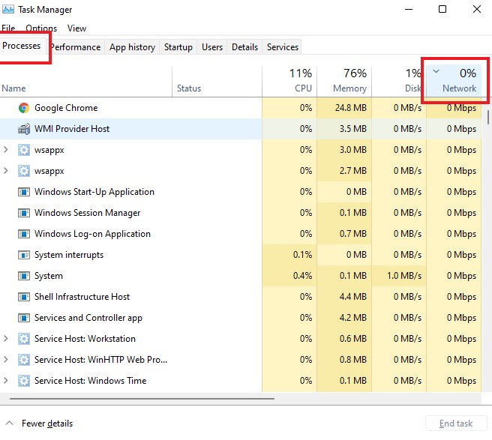Click the Service Host: Windows Time gear icon
This screenshot has width=492, height=440.
pyautogui.click(x=24, y=381)
